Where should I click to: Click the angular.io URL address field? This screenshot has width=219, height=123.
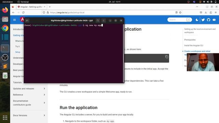[x=112, y=12]
